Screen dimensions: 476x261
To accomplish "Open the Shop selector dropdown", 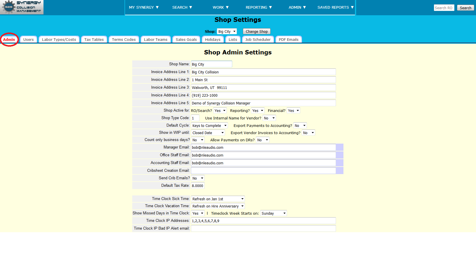I will point(227,31).
